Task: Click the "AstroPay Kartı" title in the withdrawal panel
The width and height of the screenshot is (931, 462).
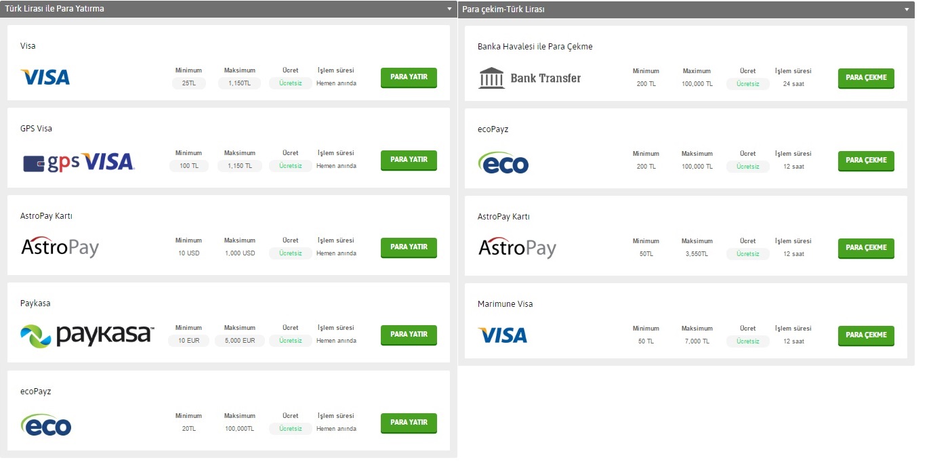Action: tap(503, 217)
